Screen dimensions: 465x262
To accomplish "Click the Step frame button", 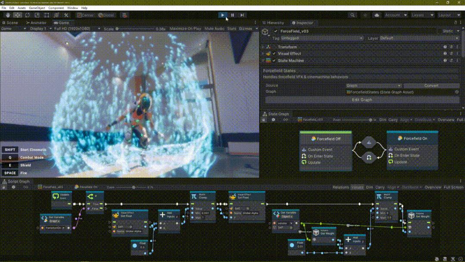I will point(242,15).
